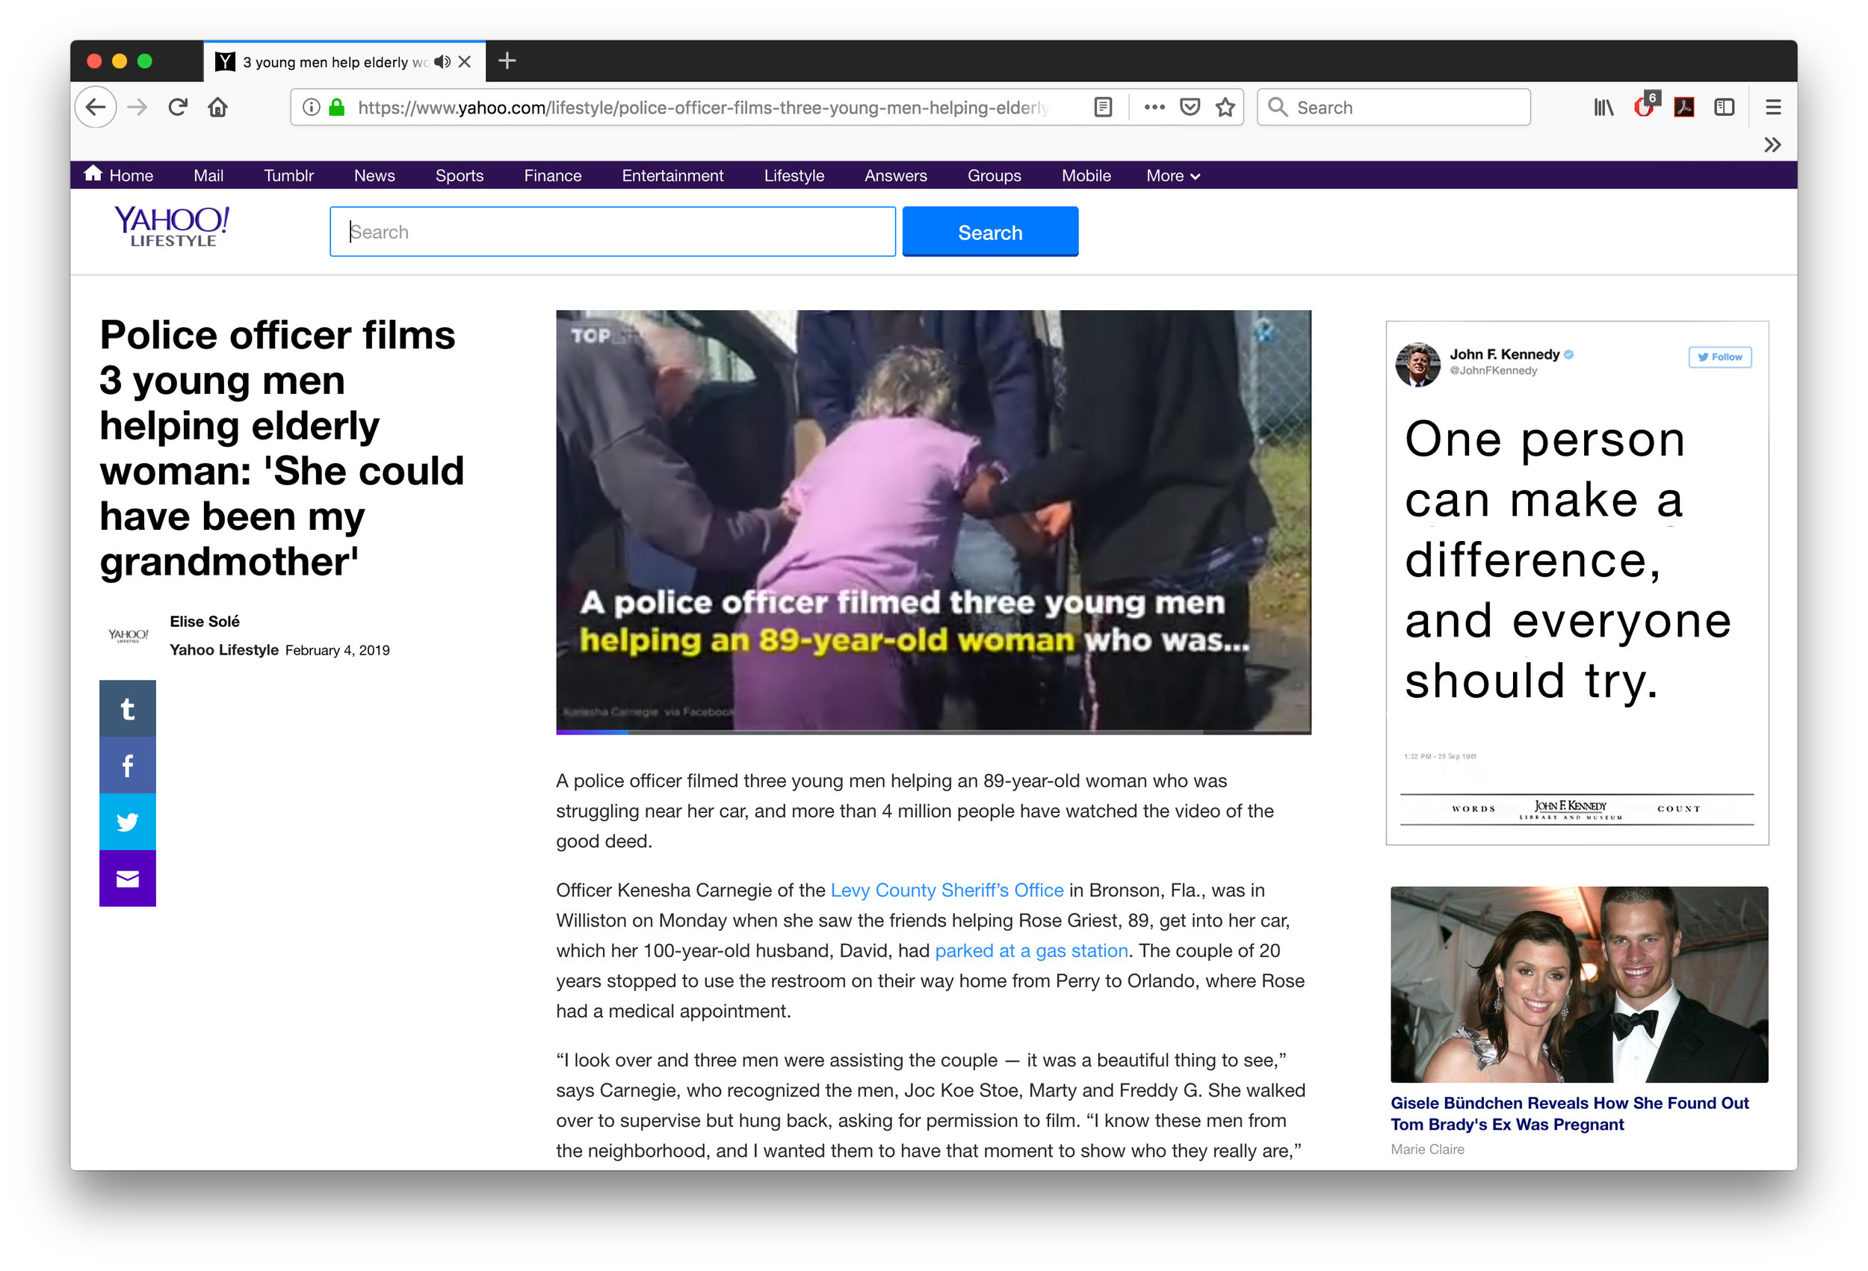Open Mobile in the Yahoo nav bar
The image size is (1868, 1271).
1086,176
